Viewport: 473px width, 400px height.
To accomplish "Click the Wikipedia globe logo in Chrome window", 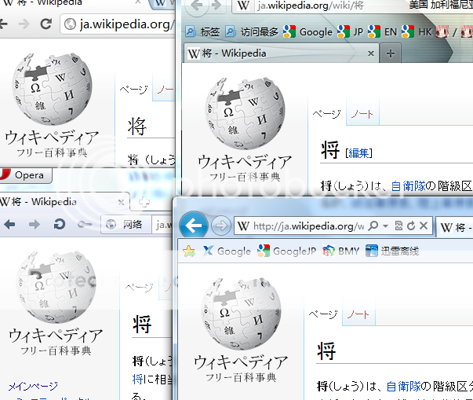I will coord(53,89).
